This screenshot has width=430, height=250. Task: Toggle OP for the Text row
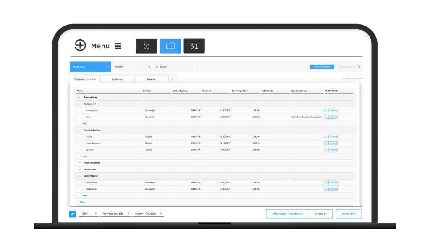[331, 117]
